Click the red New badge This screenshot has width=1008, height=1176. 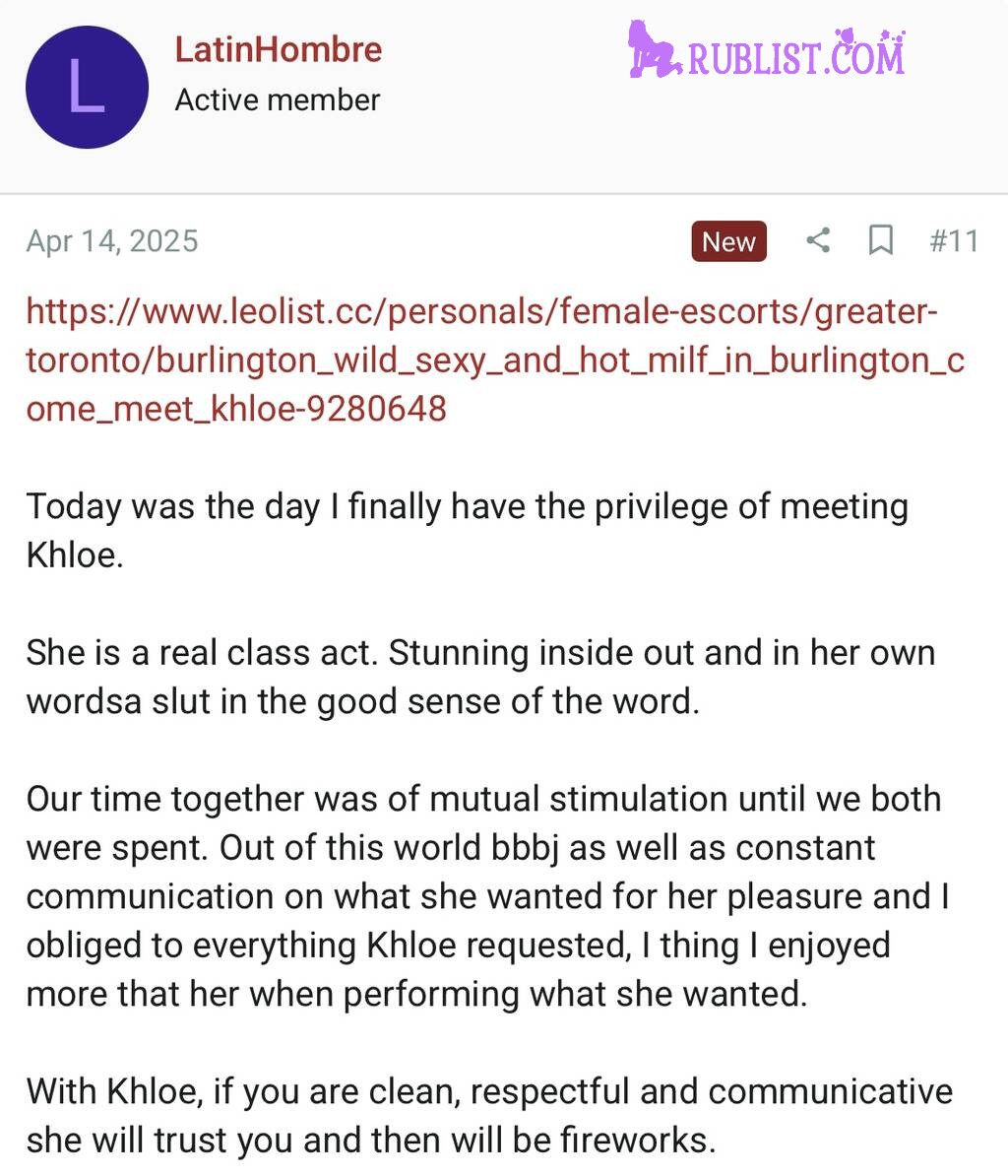[728, 241]
